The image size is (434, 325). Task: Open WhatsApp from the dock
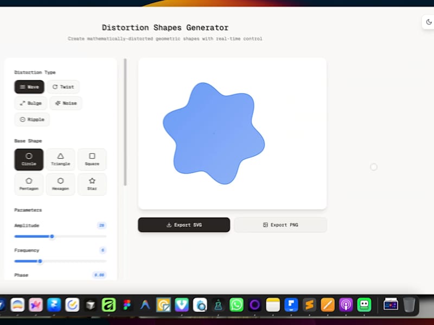[x=237, y=305]
